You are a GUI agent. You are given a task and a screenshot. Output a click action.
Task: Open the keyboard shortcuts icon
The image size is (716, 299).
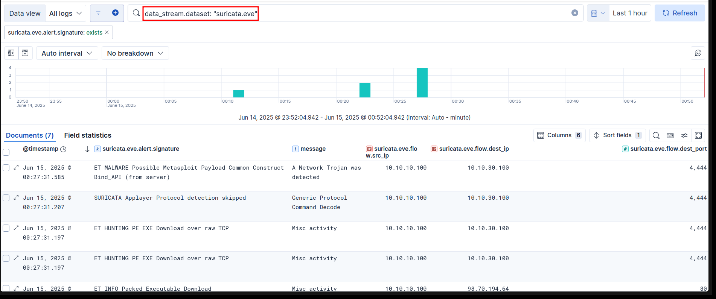(x=670, y=135)
